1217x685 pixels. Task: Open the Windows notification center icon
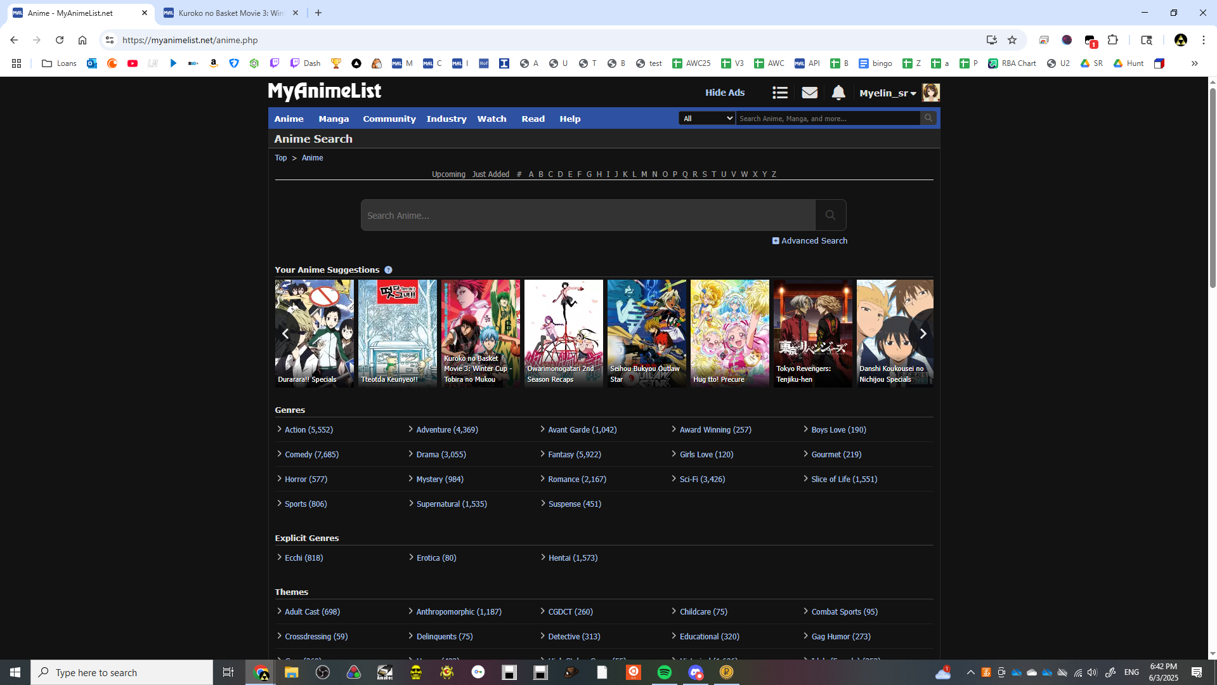(x=1197, y=672)
